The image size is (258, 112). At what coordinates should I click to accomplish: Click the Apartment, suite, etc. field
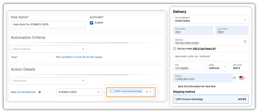point(211,56)
